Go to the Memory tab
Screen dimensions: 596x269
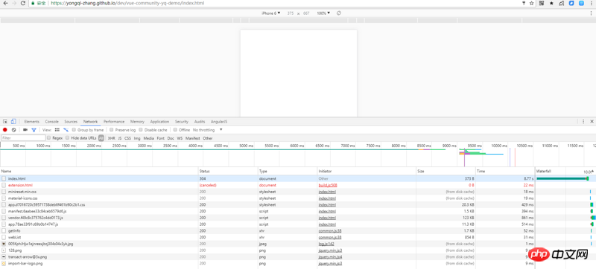pos(137,122)
